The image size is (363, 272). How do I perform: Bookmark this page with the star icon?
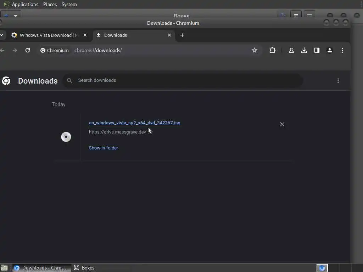coord(255,50)
